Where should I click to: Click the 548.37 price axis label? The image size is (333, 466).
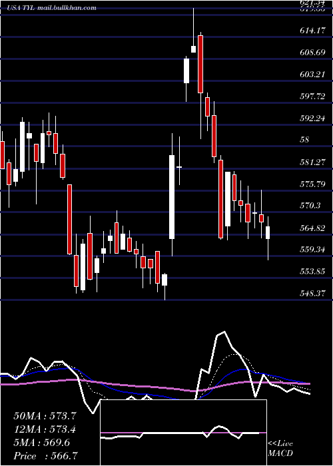point(312,294)
